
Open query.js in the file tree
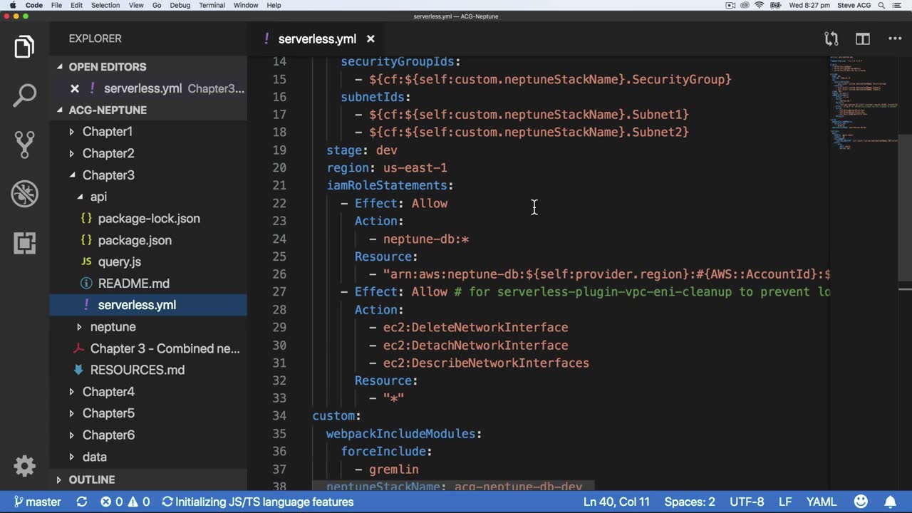click(119, 261)
